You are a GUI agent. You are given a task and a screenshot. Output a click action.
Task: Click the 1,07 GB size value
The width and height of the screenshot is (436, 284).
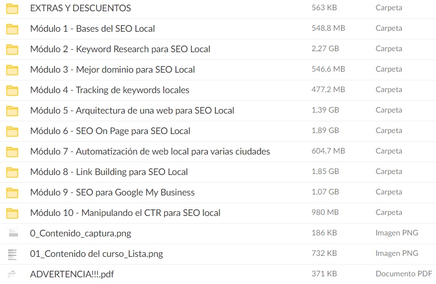click(325, 192)
